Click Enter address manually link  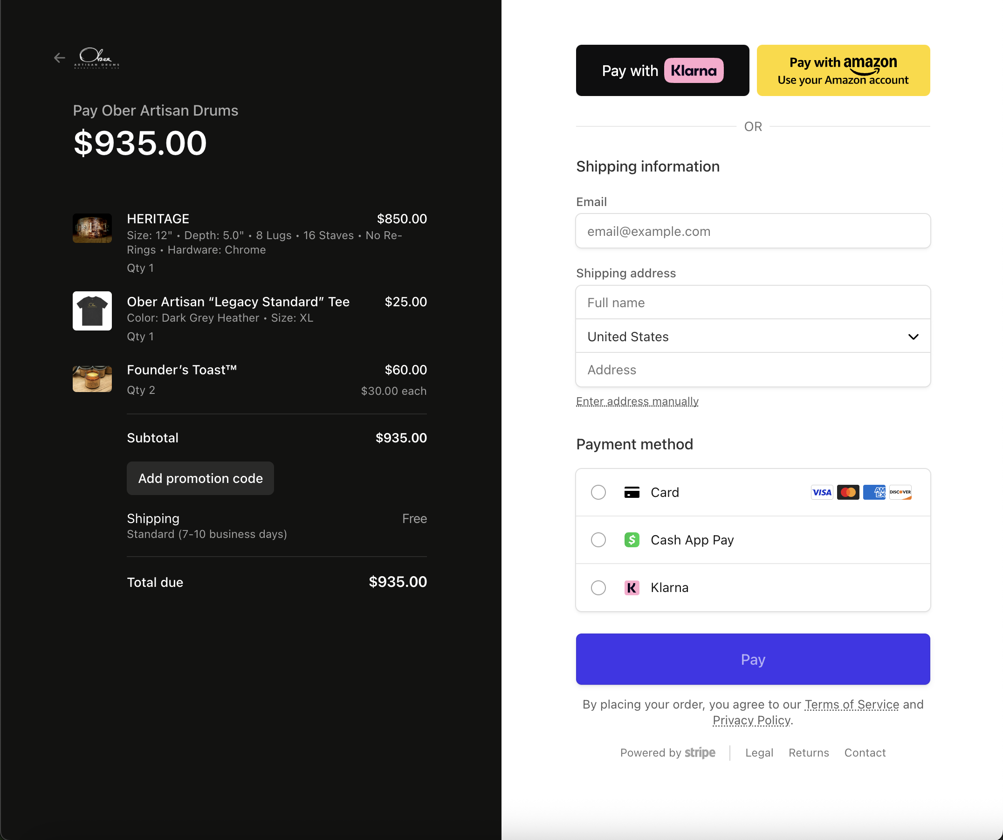pyautogui.click(x=637, y=401)
